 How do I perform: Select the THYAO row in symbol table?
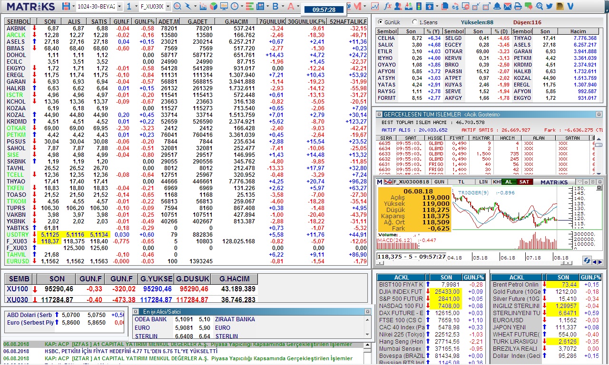coord(187,182)
